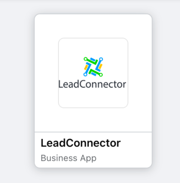Select the rounded logo tile's empty lower area
The width and height of the screenshot is (180, 183).
click(93, 98)
